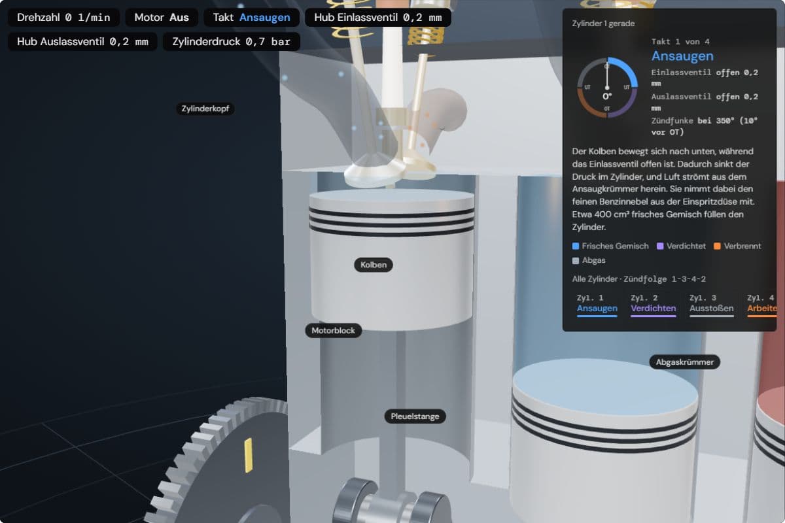Click the crankshaft journal below the connecting rod
This screenshot has height=523, width=785.
click(x=391, y=507)
